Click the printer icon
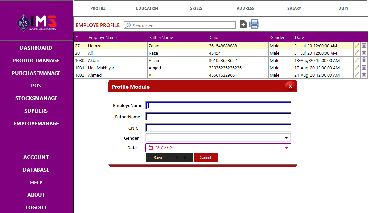The image size is (369, 213). click(254, 24)
